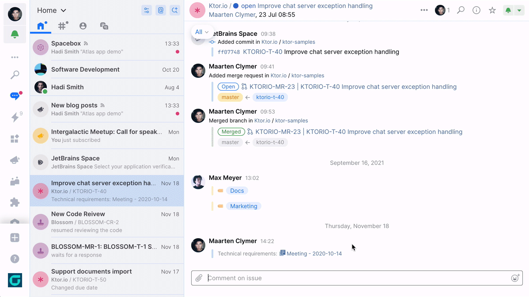This screenshot has width=529, height=297.
Task: Open Teams people icon in sidebar
Action: pyautogui.click(x=15, y=181)
